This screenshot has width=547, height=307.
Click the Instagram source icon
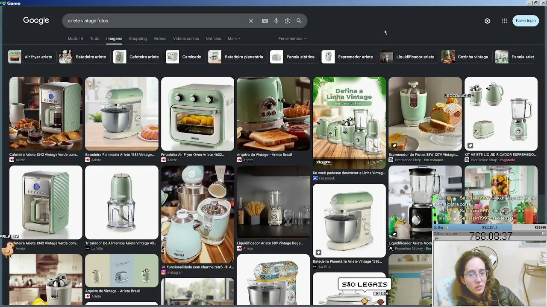[164, 272]
